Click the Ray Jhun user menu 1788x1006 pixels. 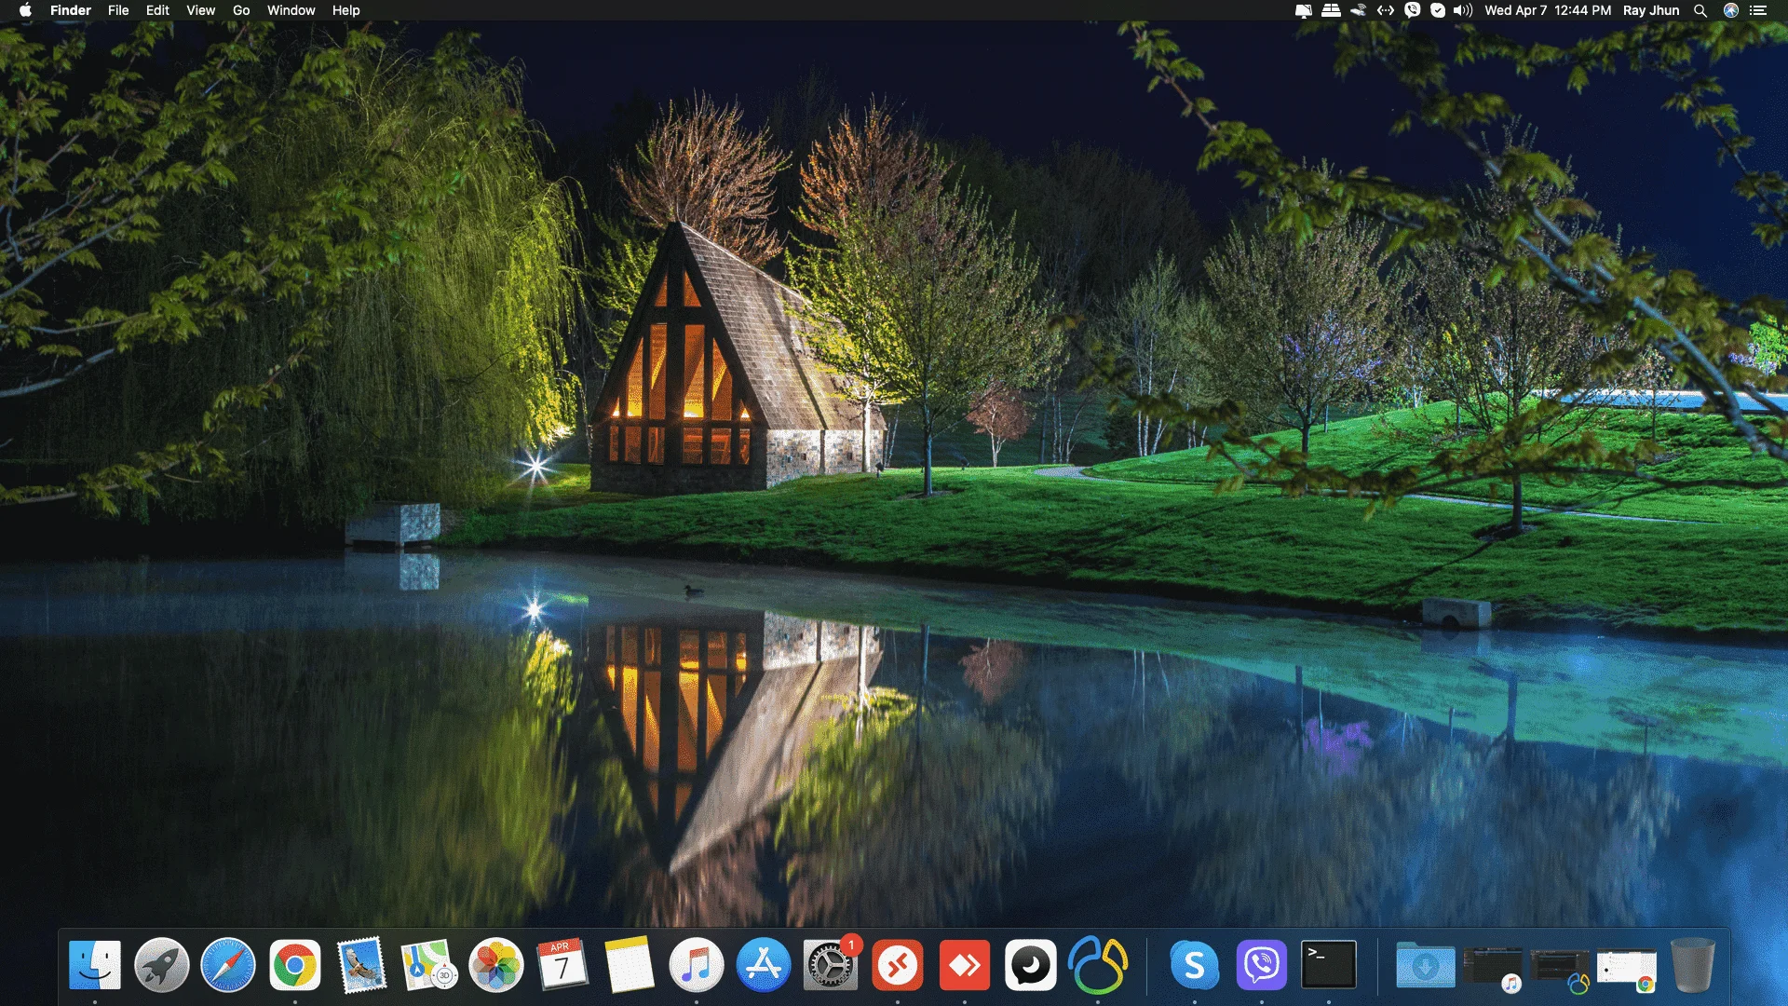pyautogui.click(x=1651, y=10)
